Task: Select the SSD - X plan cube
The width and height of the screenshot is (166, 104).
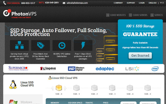Action: coord(59,88)
